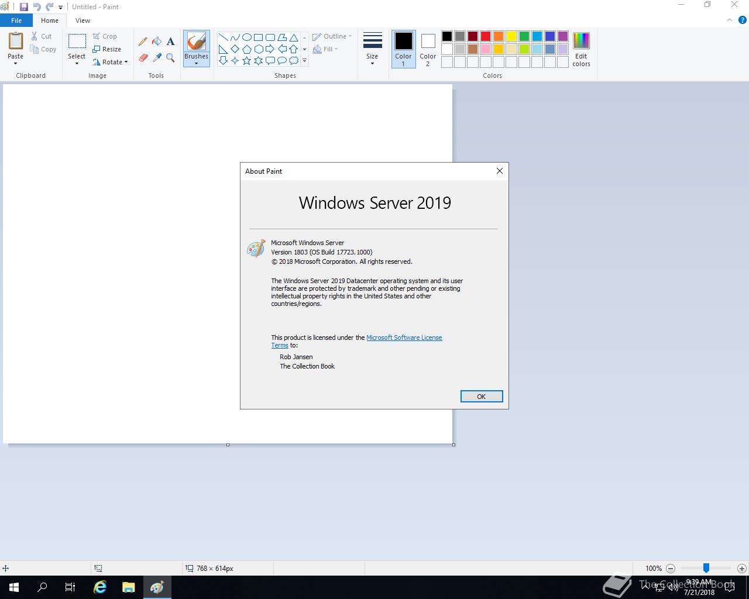Choose the Five-point star shape
This screenshot has height=599, width=749.
click(x=246, y=61)
